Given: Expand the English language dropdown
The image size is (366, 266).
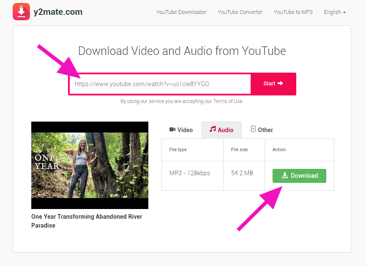Looking at the screenshot, I should click(x=334, y=12).
